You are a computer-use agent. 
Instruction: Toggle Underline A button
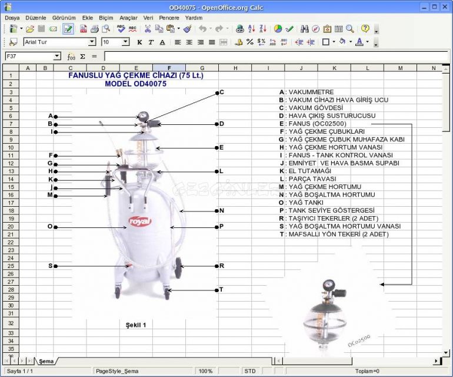pyautogui.click(x=162, y=42)
